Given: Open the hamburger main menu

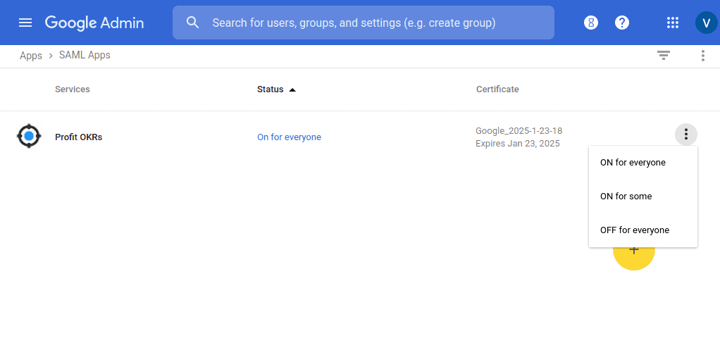Looking at the screenshot, I should [25, 23].
